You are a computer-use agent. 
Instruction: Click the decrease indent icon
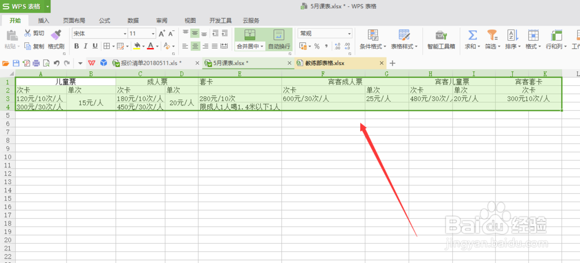215,33
